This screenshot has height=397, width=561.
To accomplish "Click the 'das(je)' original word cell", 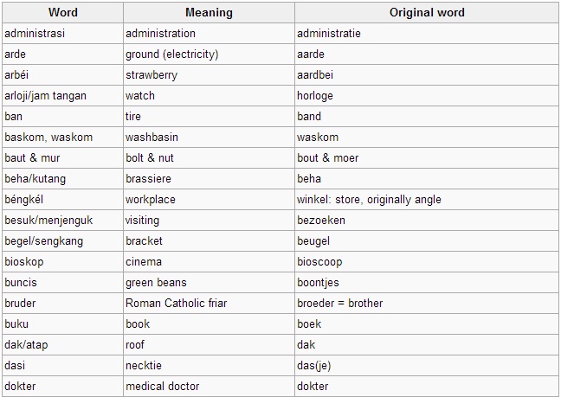I will tap(427, 365).
